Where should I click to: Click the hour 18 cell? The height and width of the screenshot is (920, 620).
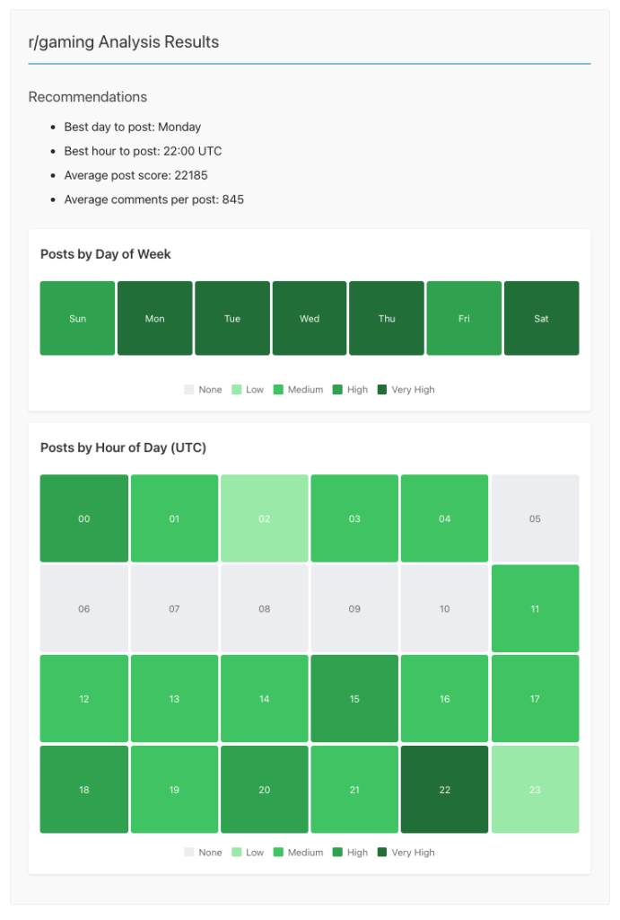click(x=84, y=789)
